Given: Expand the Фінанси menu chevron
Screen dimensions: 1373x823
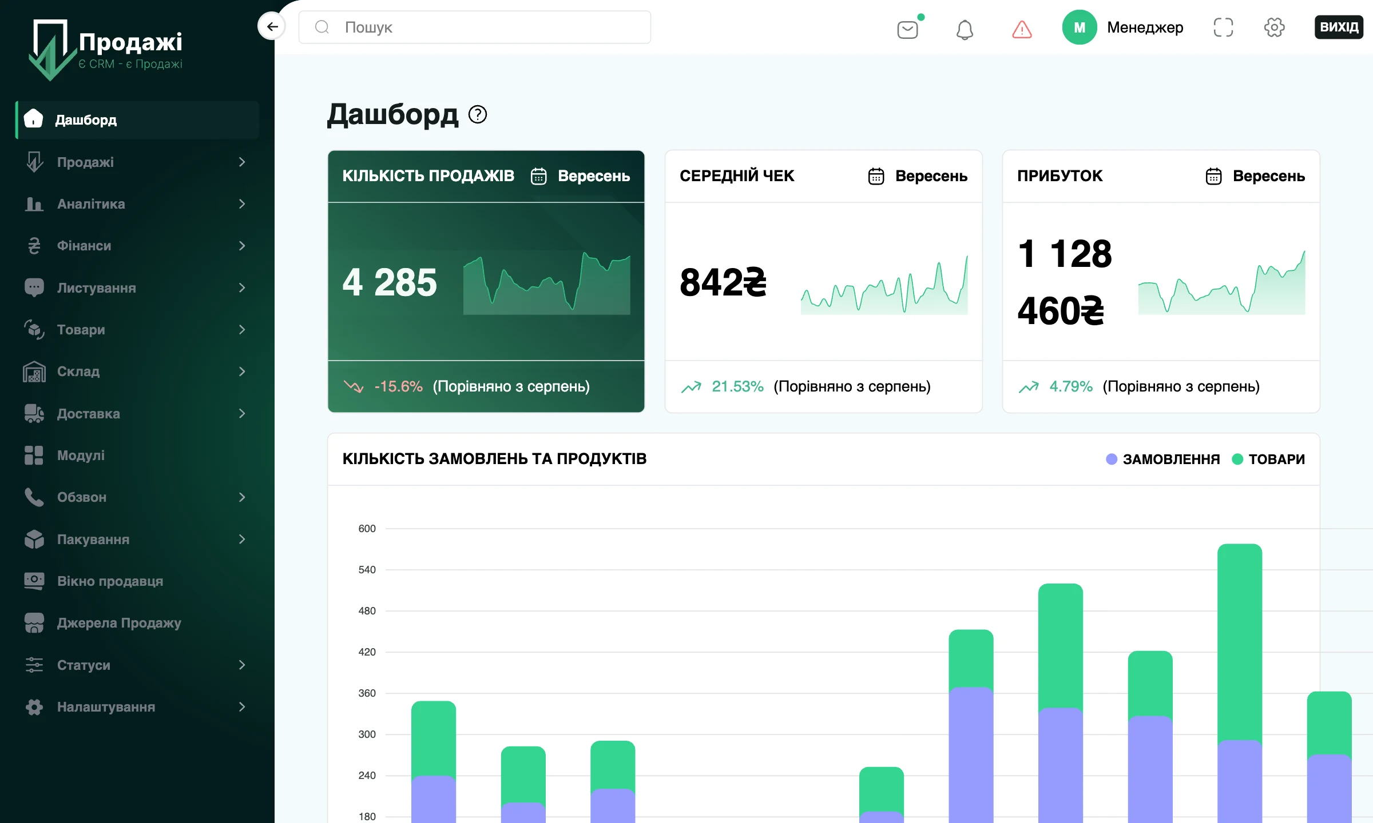Looking at the screenshot, I should point(242,246).
